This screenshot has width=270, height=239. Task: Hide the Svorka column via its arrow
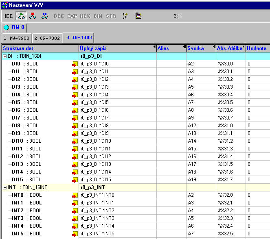[214, 47]
